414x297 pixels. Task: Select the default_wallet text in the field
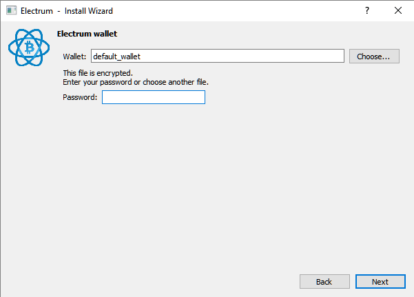116,57
